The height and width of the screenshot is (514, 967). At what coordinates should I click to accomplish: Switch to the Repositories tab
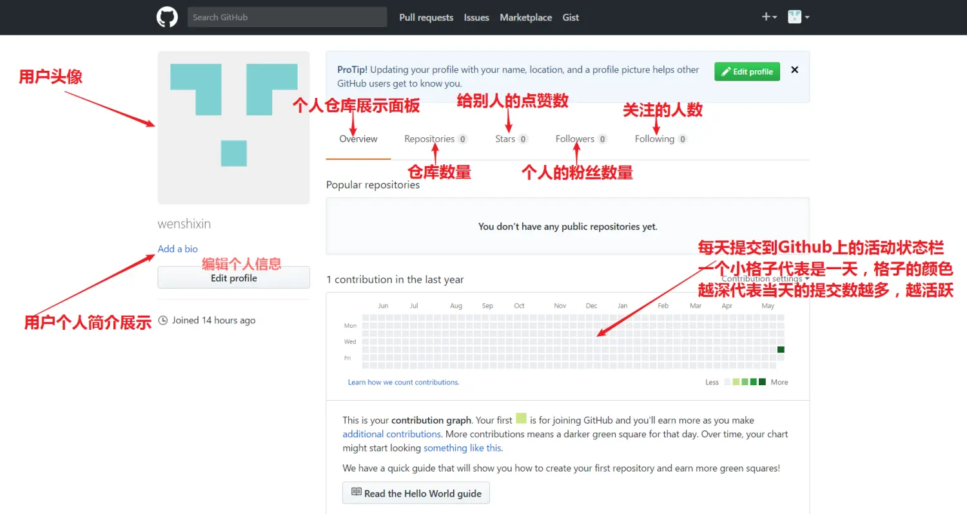click(x=435, y=138)
